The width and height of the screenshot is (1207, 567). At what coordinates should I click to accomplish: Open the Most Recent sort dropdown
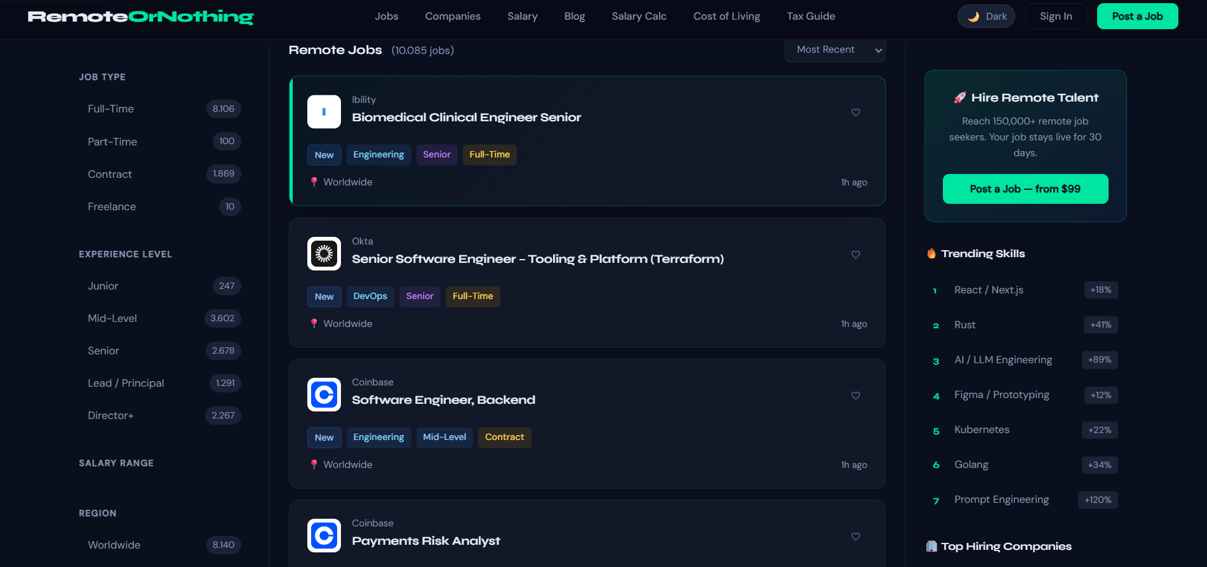click(835, 50)
